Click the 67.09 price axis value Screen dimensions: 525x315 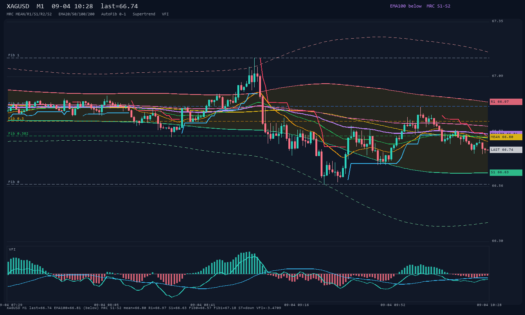coord(498,76)
